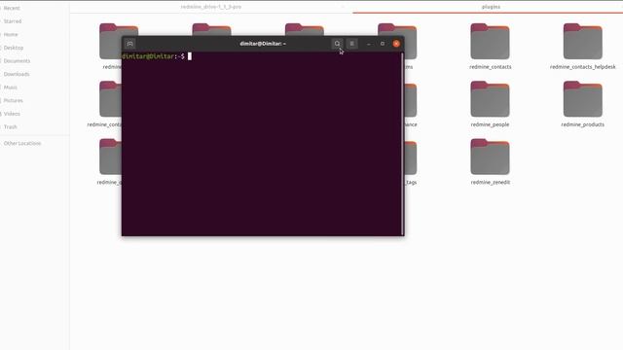Open the third folder in the top row behind terminal
The image size is (623, 350).
[x=305, y=30]
